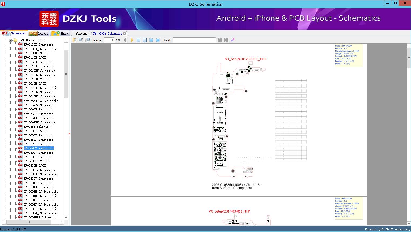Fit whole page in view
This screenshot has height=232, width=411.
pos(145,40)
